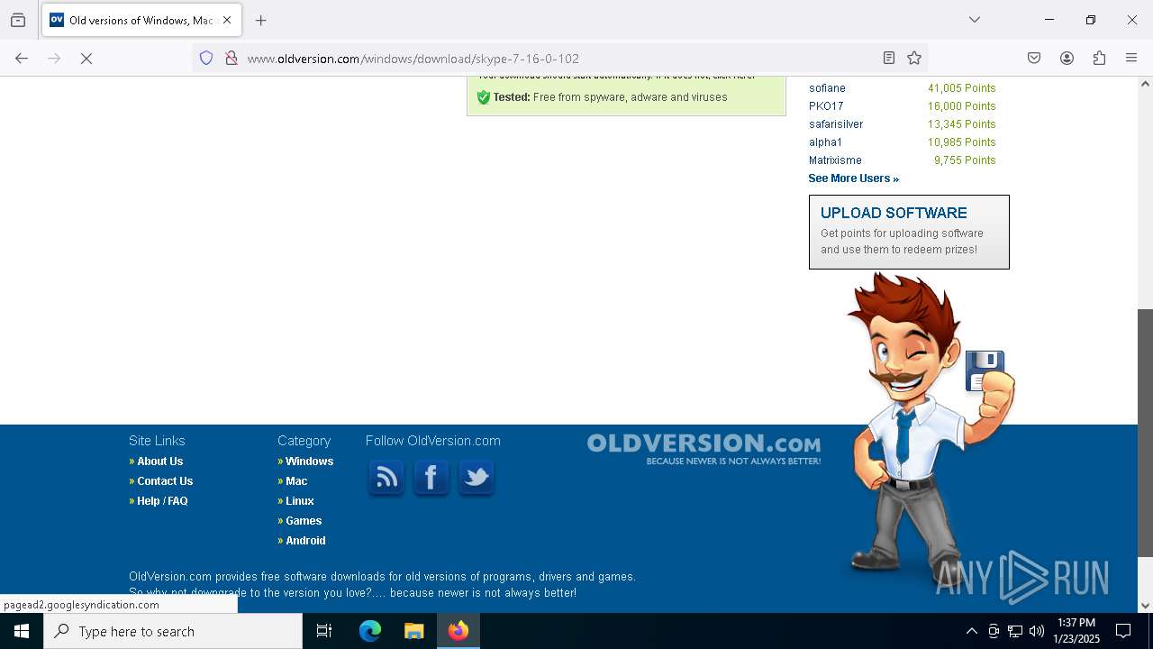This screenshot has width=1153, height=649.
Task: Open Upload Software box
Action: pos(909,232)
